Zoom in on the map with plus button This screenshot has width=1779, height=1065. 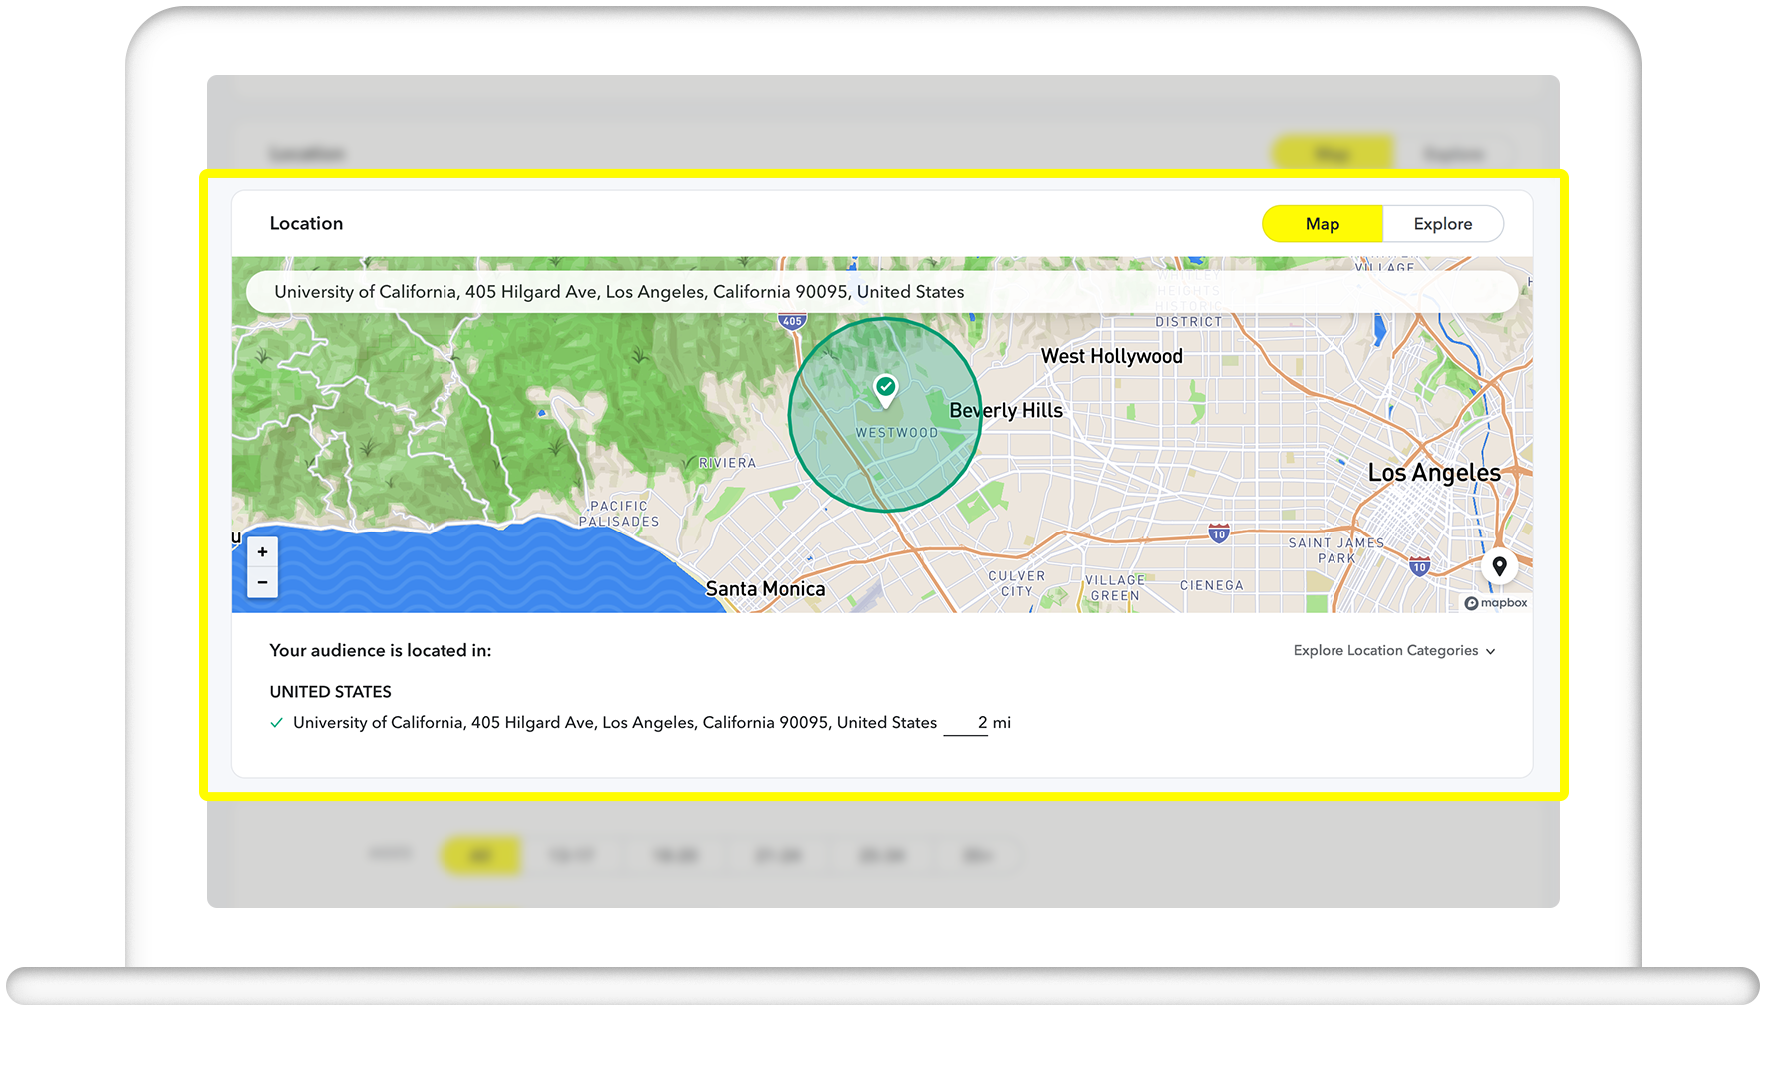tap(262, 551)
